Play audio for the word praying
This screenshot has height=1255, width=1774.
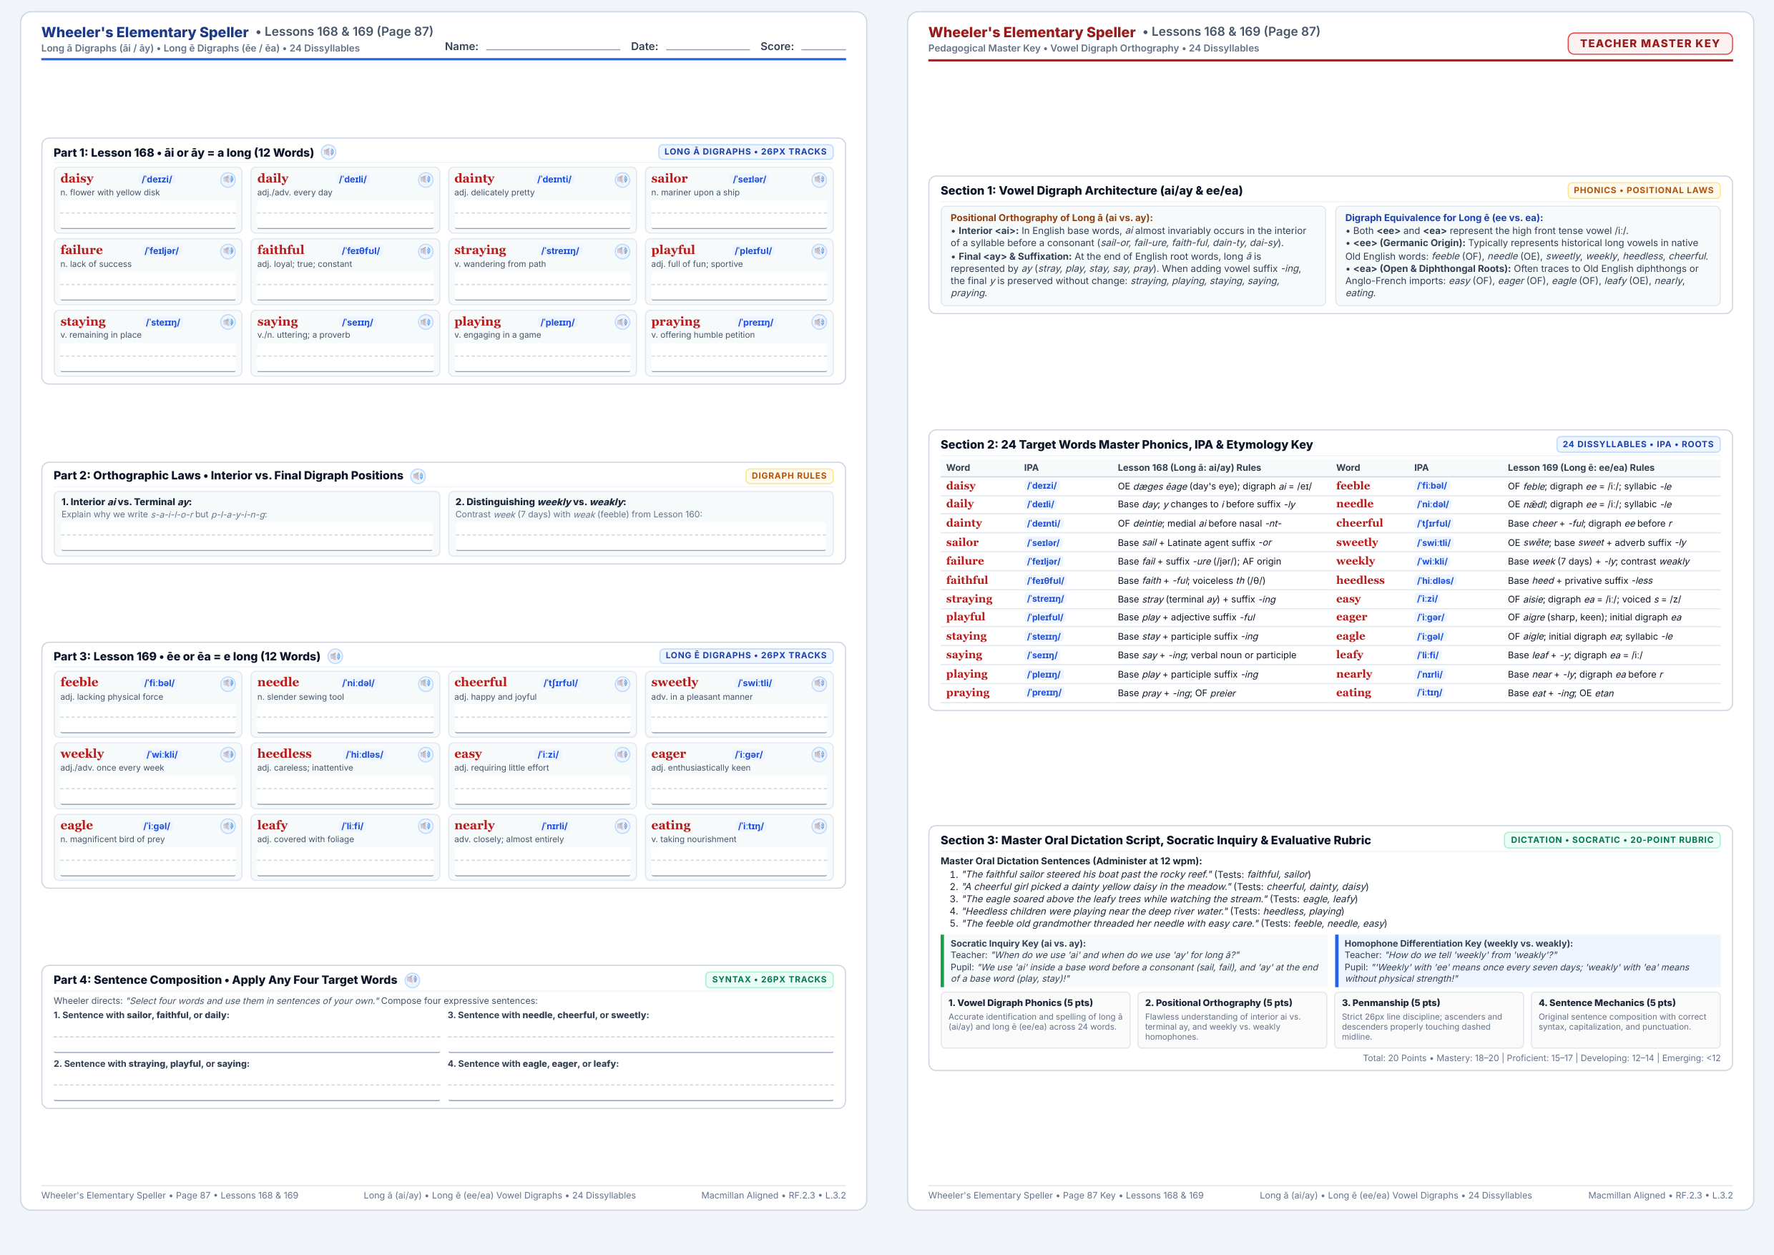pos(819,322)
